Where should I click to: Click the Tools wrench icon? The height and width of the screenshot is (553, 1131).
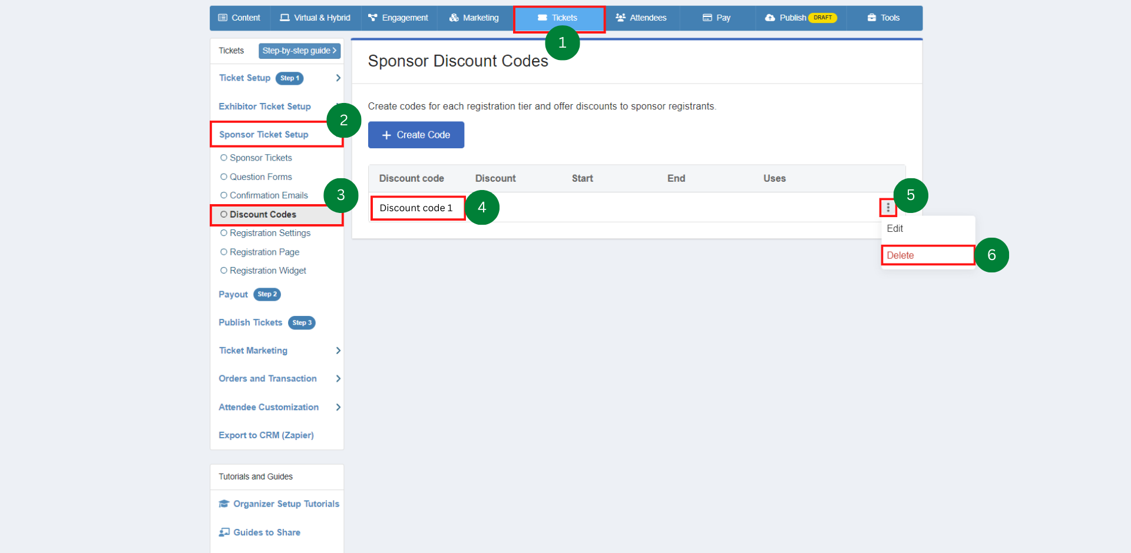(x=871, y=18)
